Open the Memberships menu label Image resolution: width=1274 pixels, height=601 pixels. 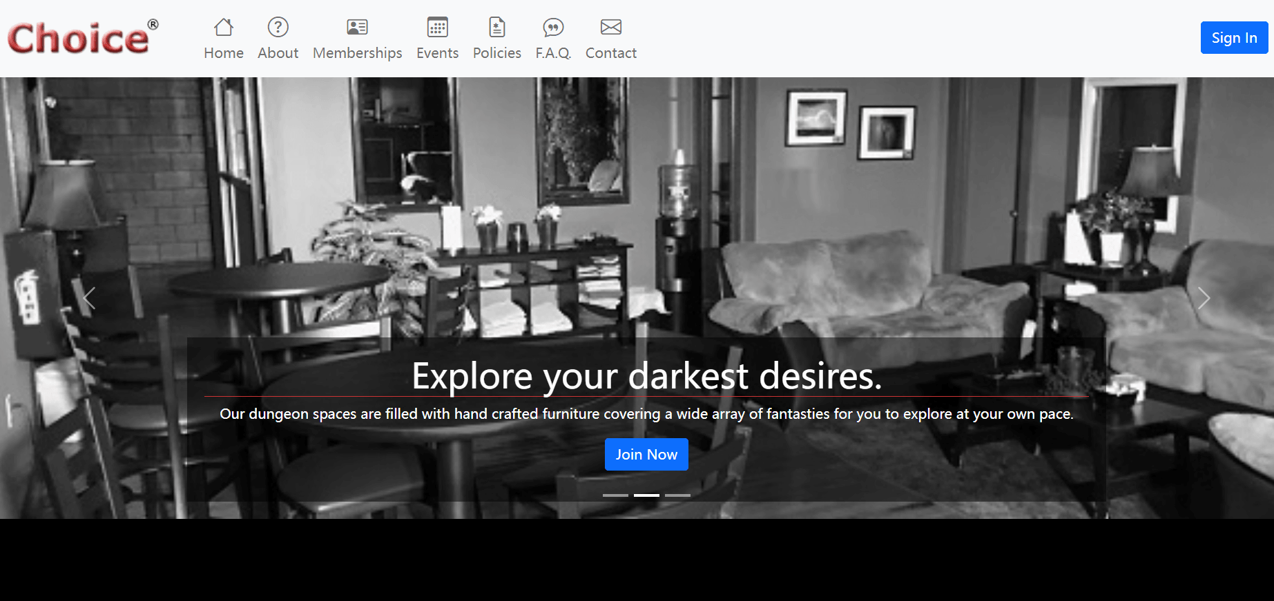coord(357,53)
